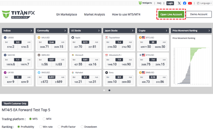Go to Market Analysis menu
The height and width of the screenshot is (133, 213).
(95, 14)
